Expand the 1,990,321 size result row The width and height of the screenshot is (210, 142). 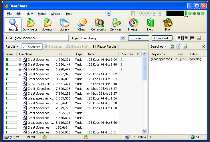(20, 60)
